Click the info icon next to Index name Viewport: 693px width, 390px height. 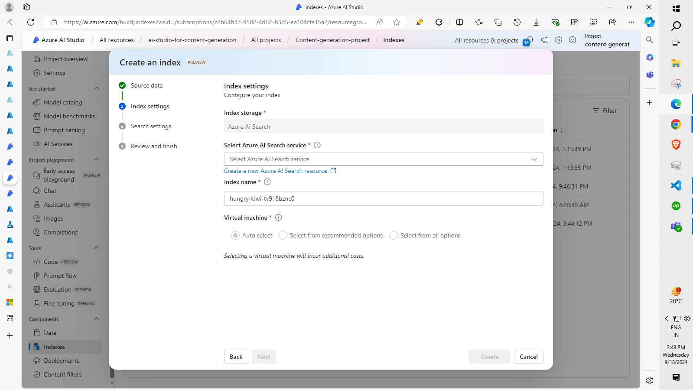click(267, 182)
